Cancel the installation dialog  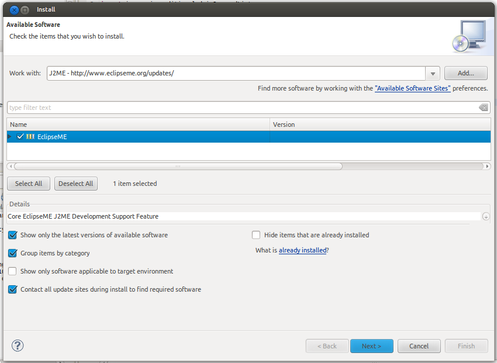[x=419, y=346]
